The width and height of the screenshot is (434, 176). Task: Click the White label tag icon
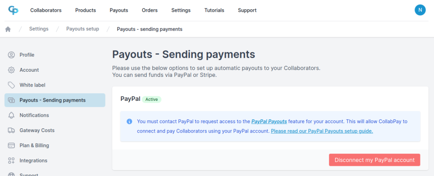(x=11, y=85)
